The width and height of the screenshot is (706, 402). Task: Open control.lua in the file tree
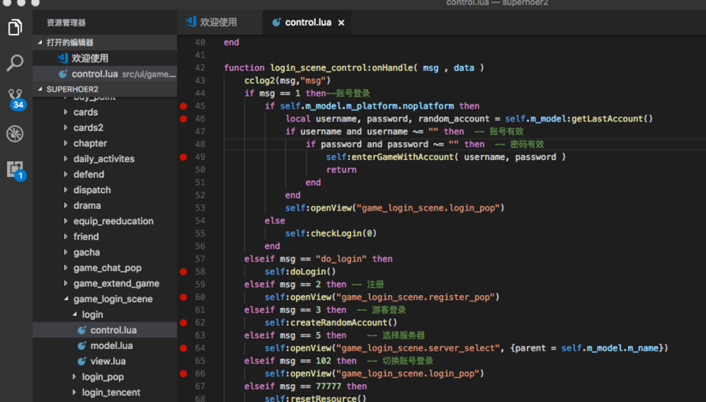tap(105, 330)
